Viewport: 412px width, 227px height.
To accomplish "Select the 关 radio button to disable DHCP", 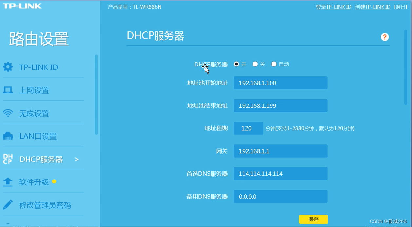I will point(255,64).
